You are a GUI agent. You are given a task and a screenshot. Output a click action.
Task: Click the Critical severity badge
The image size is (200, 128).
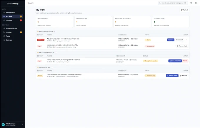click(x=41, y=40)
